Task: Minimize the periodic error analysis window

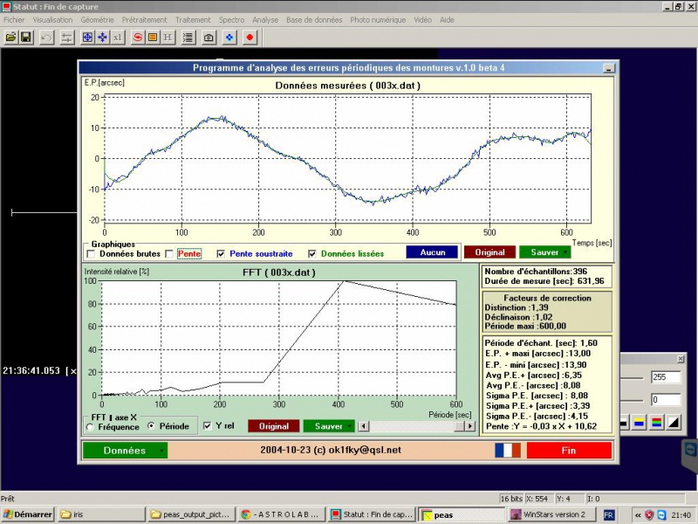Action: (x=608, y=68)
